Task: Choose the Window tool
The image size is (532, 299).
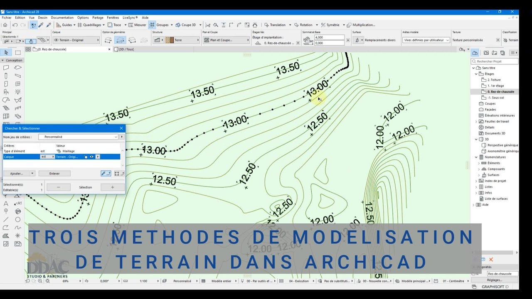Action: click(x=18, y=84)
